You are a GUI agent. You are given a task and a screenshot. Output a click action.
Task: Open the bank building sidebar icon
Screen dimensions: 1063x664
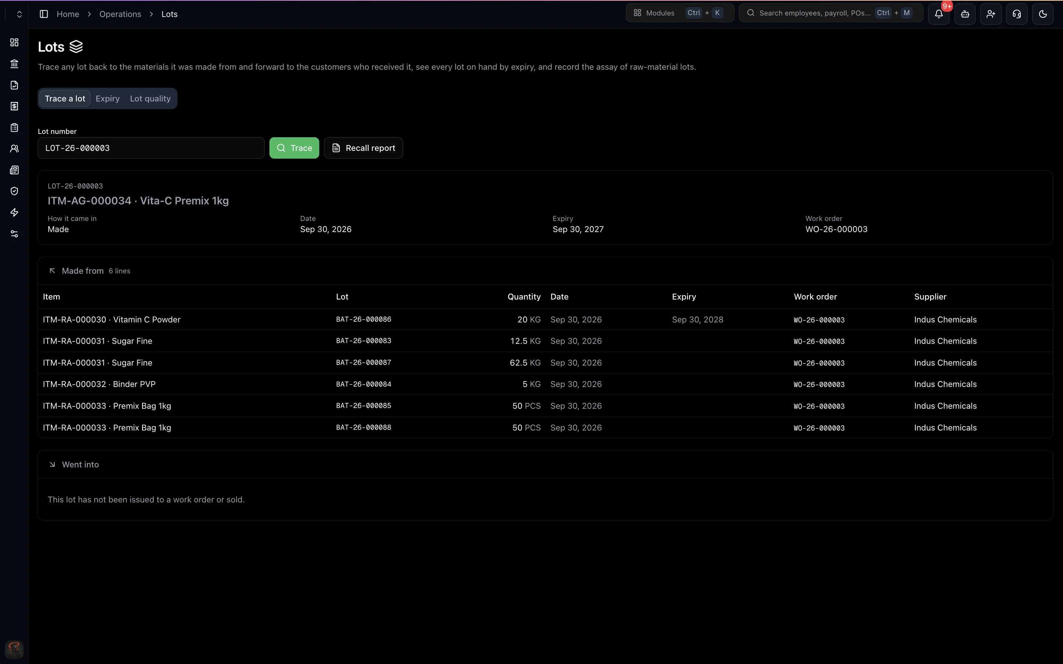tap(14, 64)
